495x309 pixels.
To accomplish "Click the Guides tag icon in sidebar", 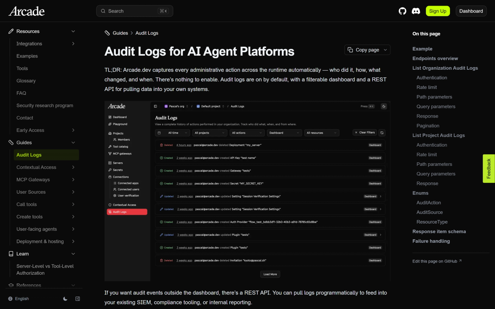I will [11, 142].
